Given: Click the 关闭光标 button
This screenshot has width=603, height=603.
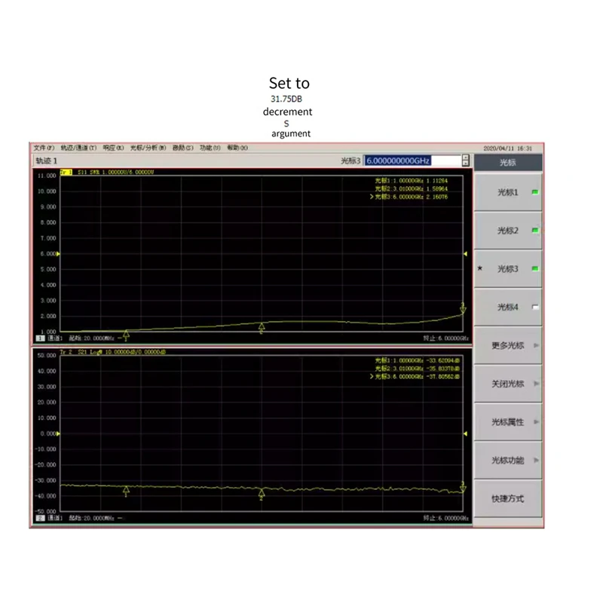Looking at the screenshot, I should click(x=507, y=384).
